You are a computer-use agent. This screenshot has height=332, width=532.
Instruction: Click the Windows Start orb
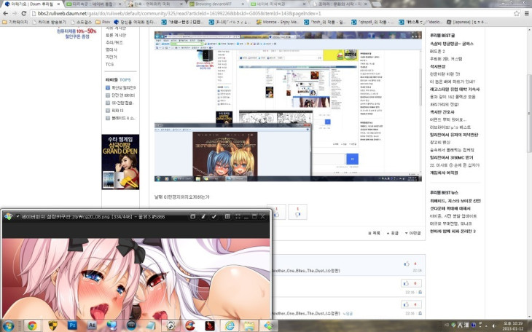coord(9,325)
